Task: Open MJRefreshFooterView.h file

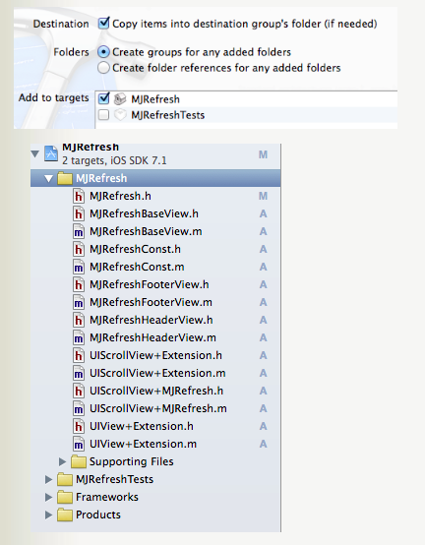Action: click(x=150, y=284)
